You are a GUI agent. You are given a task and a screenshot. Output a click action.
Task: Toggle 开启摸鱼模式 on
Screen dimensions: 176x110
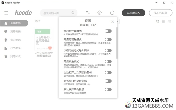click(108, 62)
